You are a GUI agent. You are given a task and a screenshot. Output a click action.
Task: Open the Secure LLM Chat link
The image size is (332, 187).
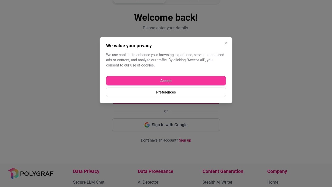(x=89, y=182)
